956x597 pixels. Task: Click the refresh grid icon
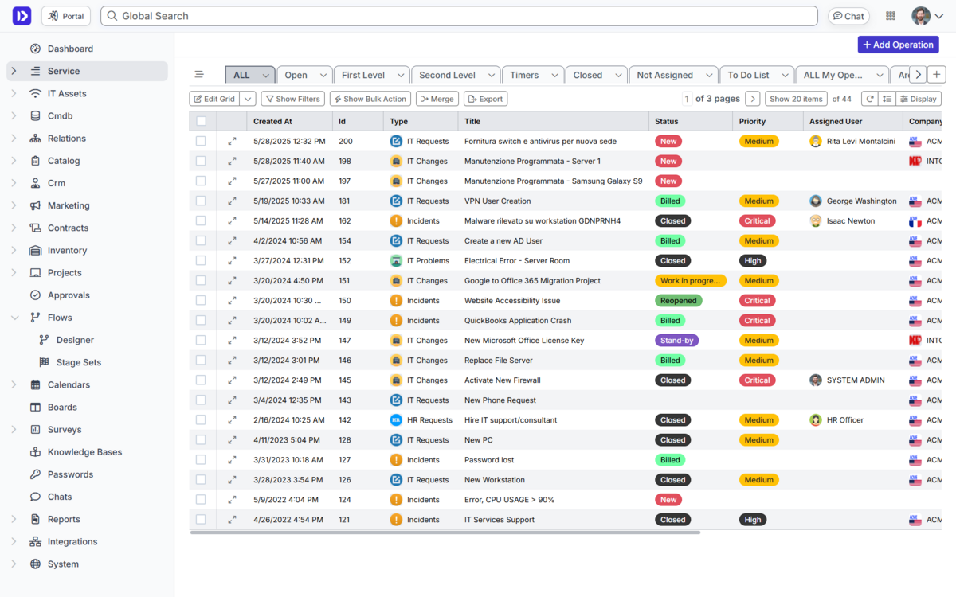tap(869, 99)
